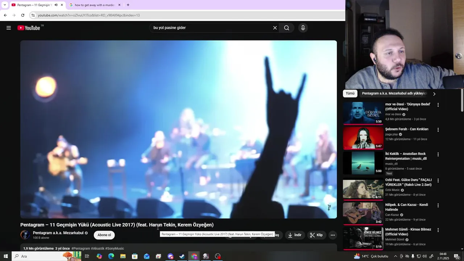Open Pentagram a.k.a. Mezarkabul channel name link

(58, 233)
